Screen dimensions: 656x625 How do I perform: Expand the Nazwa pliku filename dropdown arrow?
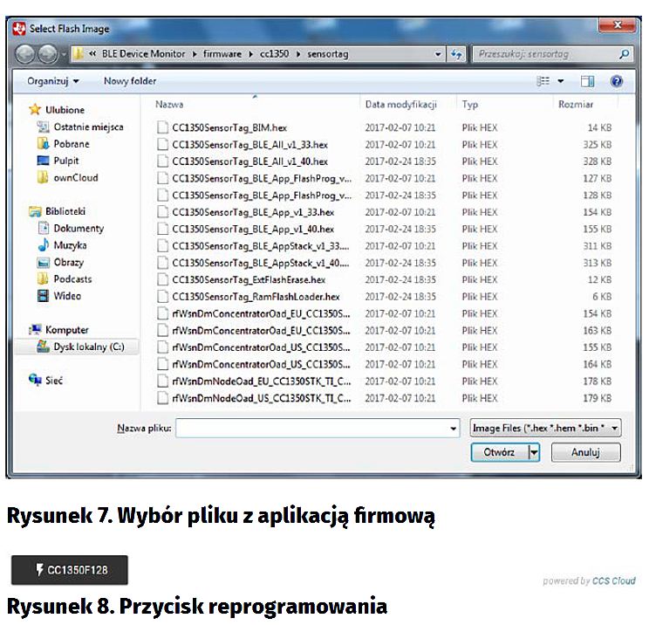pyautogui.click(x=453, y=429)
